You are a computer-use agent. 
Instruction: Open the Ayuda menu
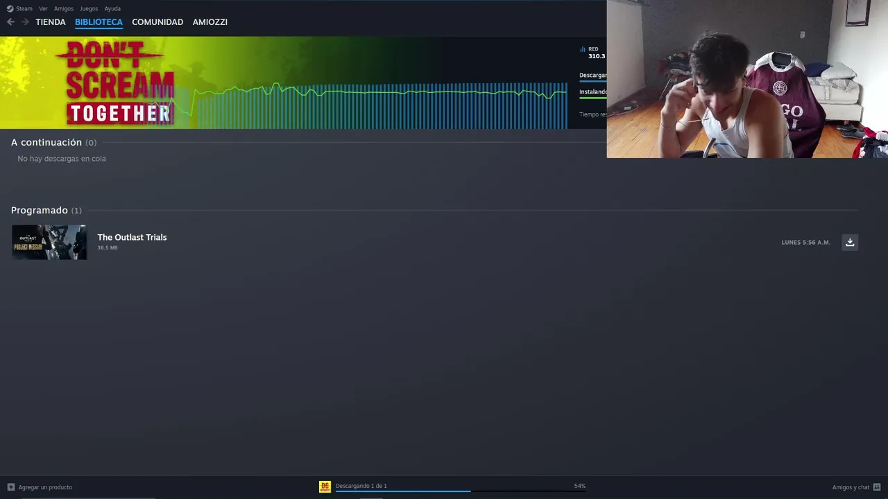pyautogui.click(x=112, y=8)
